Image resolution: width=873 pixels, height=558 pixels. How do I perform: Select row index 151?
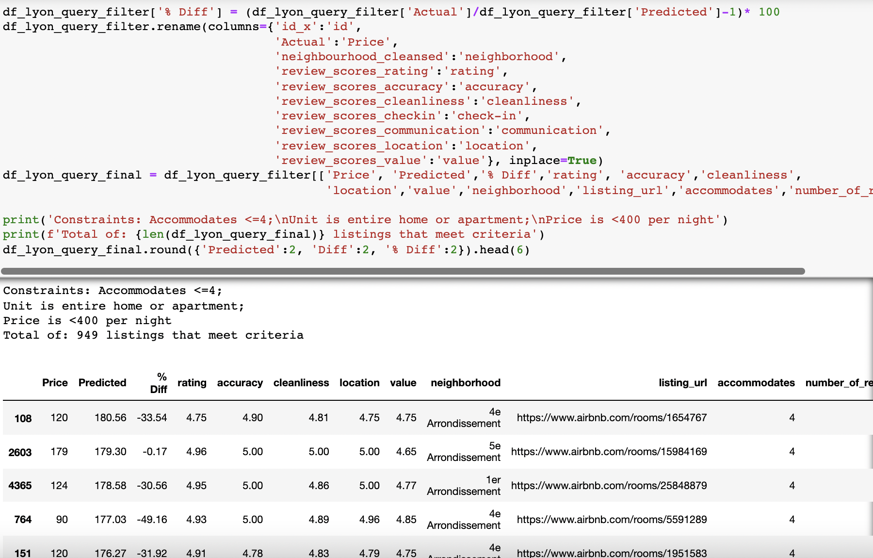(x=23, y=553)
